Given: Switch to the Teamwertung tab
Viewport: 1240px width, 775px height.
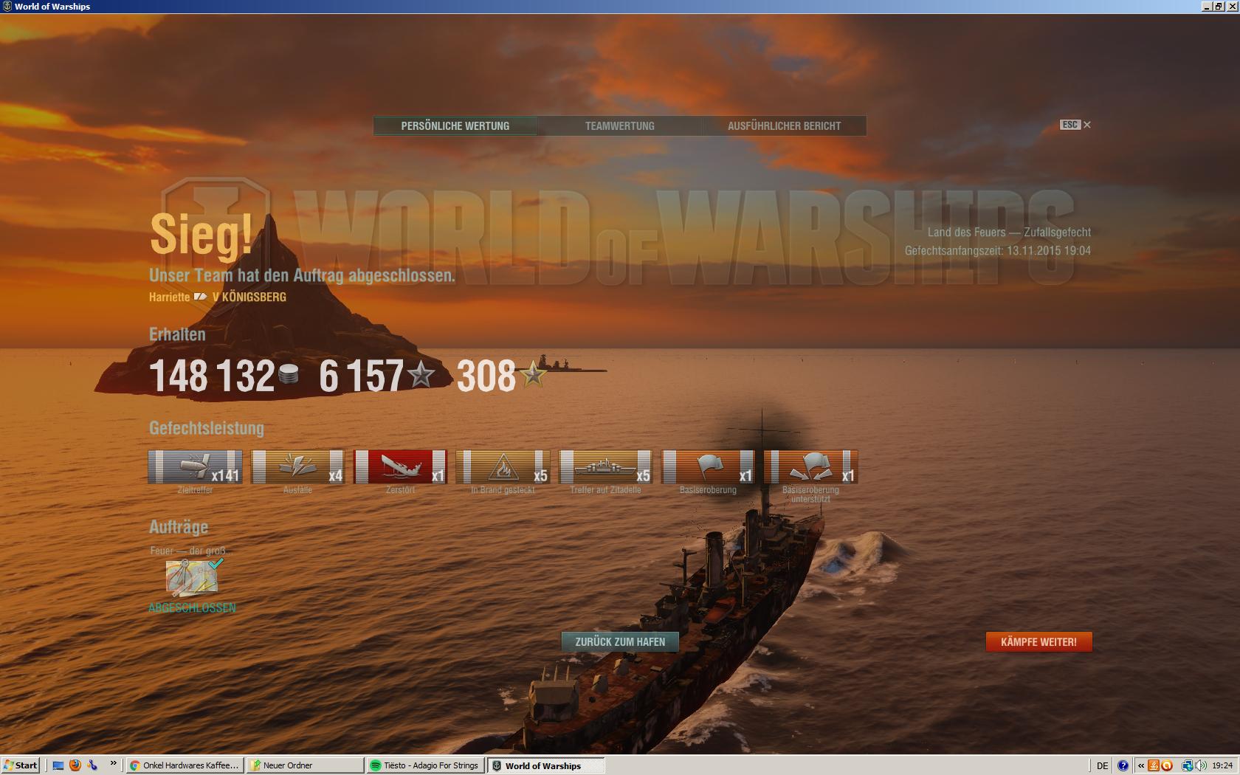Looking at the screenshot, I should (x=619, y=125).
